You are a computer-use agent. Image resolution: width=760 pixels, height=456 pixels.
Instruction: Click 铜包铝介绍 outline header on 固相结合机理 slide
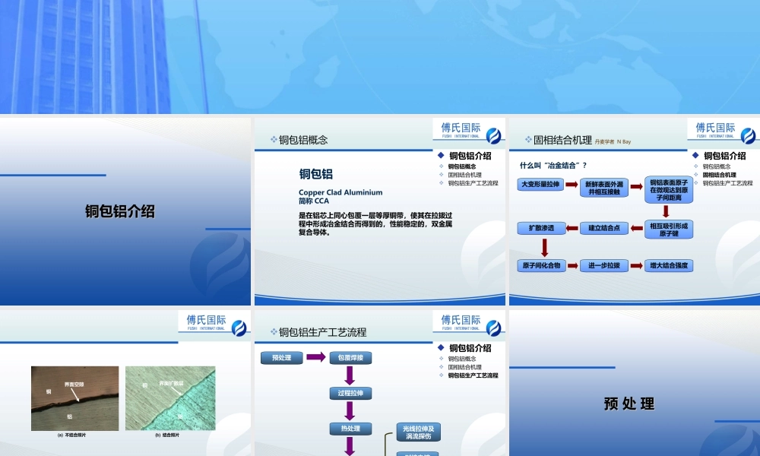click(724, 156)
